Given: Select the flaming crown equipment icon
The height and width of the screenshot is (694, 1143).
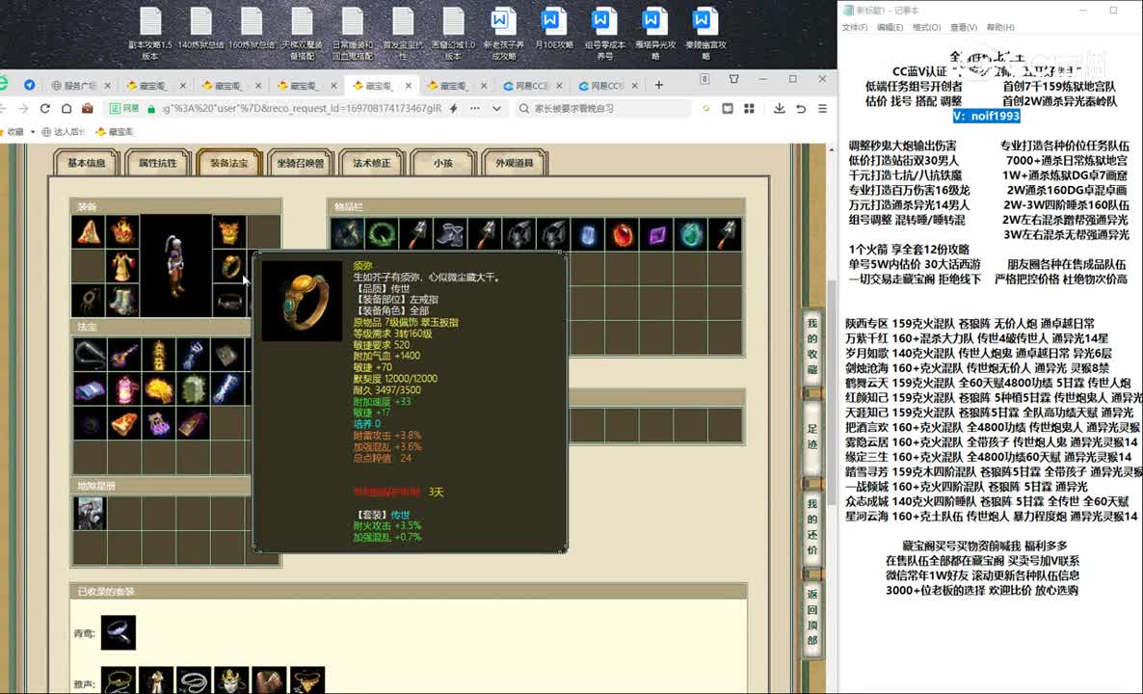Looking at the screenshot, I should pos(123,232).
